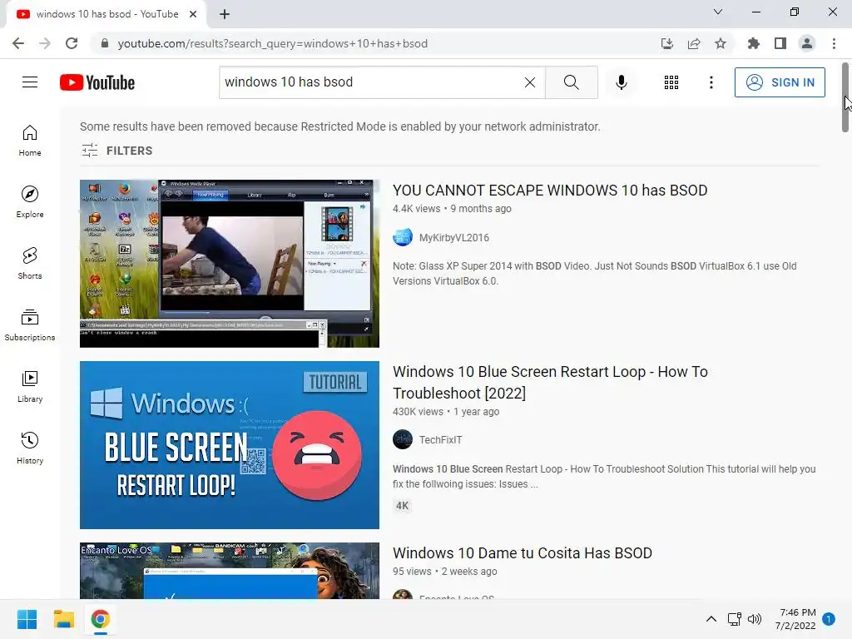The height and width of the screenshot is (639, 852).
Task: Click the install app icon in address bar
Action: 667,43
